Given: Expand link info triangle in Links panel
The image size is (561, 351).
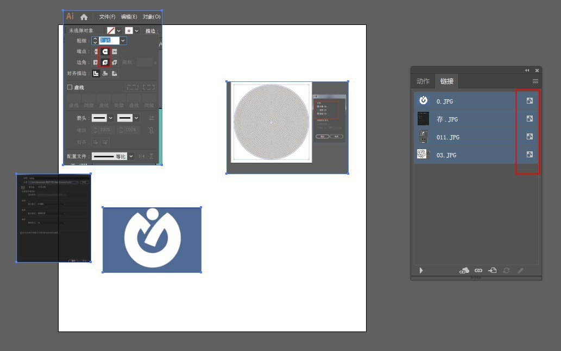Looking at the screenshot, I should (x=421, y=271).
